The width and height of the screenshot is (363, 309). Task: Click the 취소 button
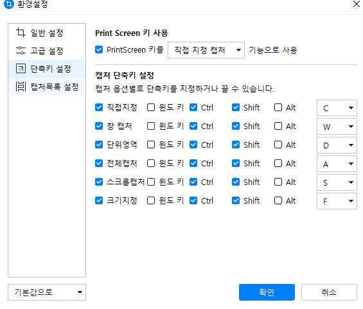pyautogui.click(x=329, y=292)
